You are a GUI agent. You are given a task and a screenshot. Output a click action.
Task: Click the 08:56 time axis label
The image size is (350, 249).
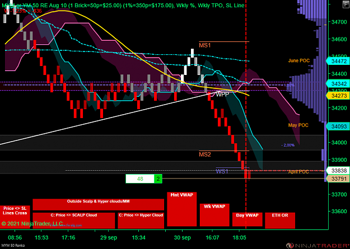16,238
